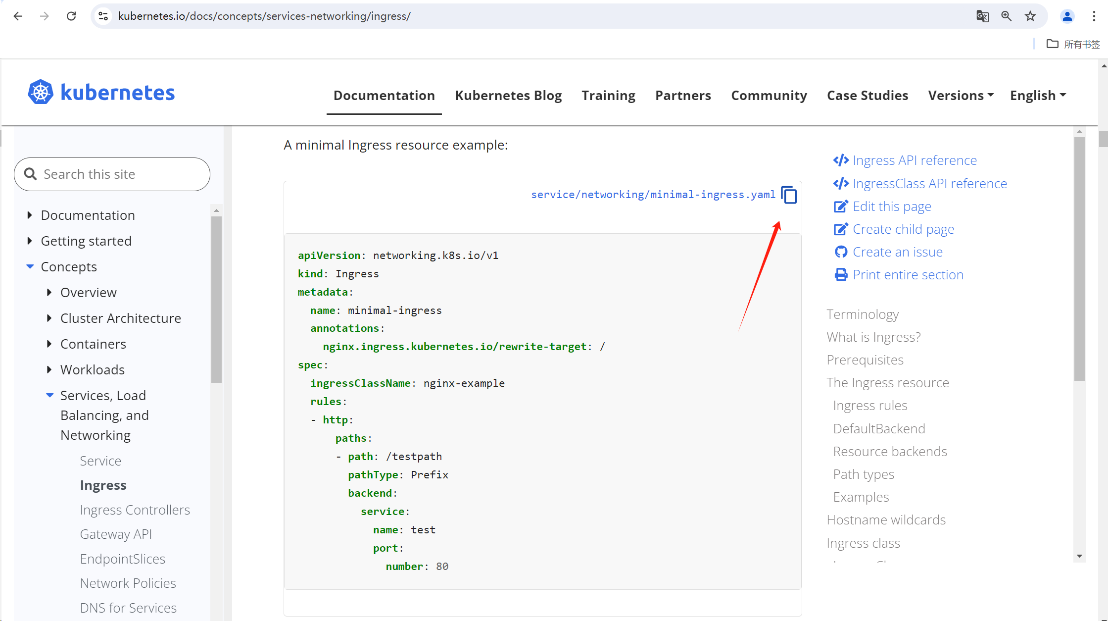
Task: Open the English language dropdown
Action: [x=1038, y=95]
